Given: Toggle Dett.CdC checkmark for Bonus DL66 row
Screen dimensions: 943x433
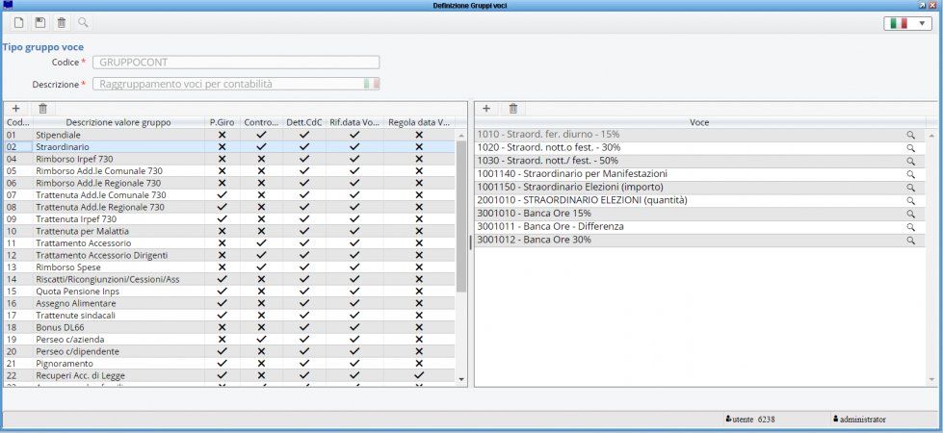Looking at the screenshot, I should click(x=304, y=327).
